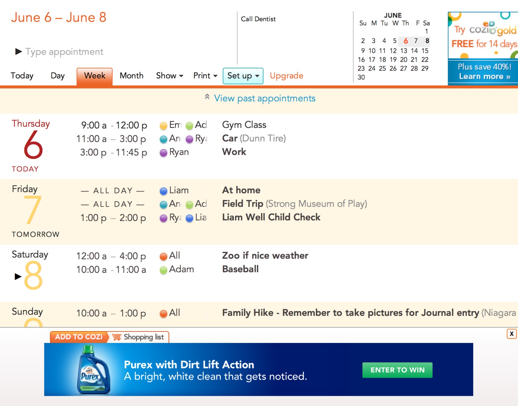
Task: Click View past appointments link
Action: [x=265, y=98]
